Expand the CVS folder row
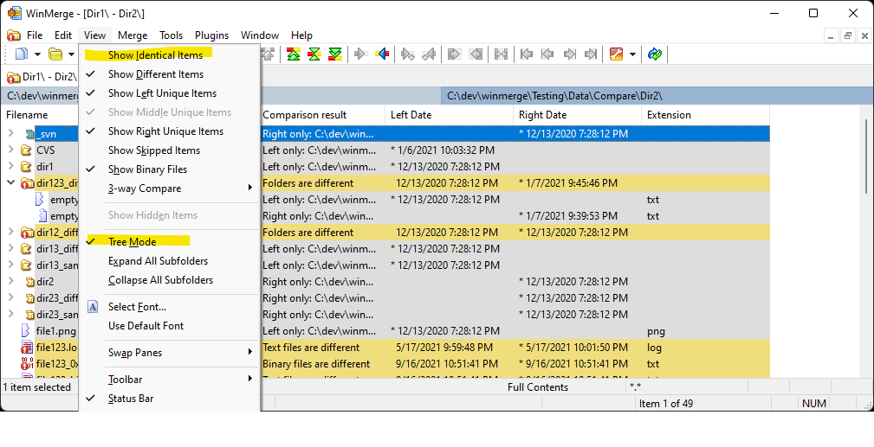 tap(11, 150)
